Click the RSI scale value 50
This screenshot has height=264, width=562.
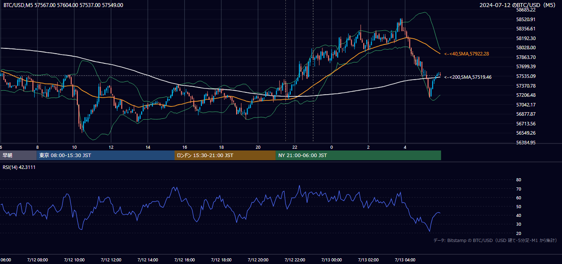click(518, 206)
